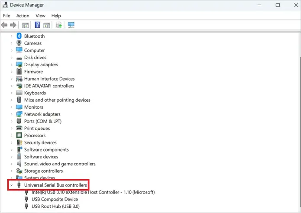Screen dimensions: 301x213
Task: Click the Processors icon
Action: pos(19,135)
